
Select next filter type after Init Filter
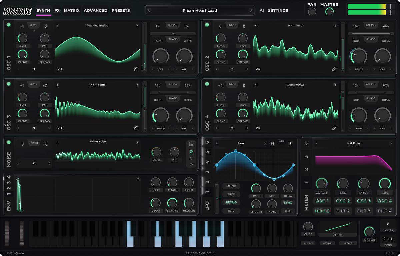pyautogui.click(x=391, y=143)
